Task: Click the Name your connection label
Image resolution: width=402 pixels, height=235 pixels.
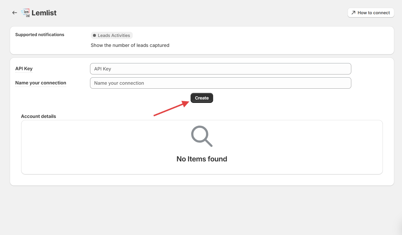Action: click(x=41, y=83)
